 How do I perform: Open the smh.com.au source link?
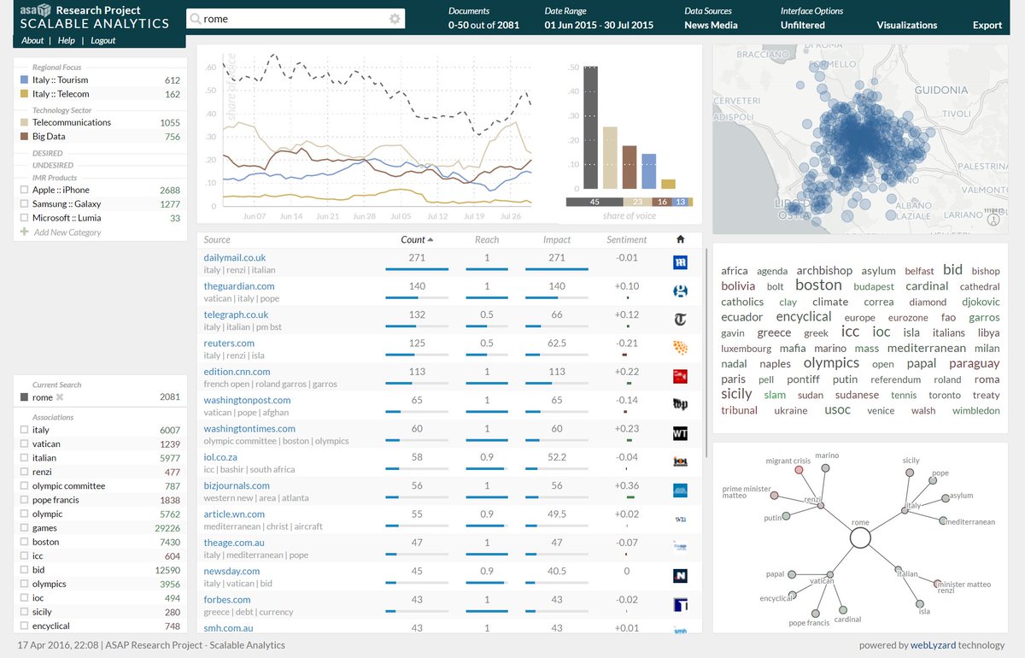click(228, 628)
